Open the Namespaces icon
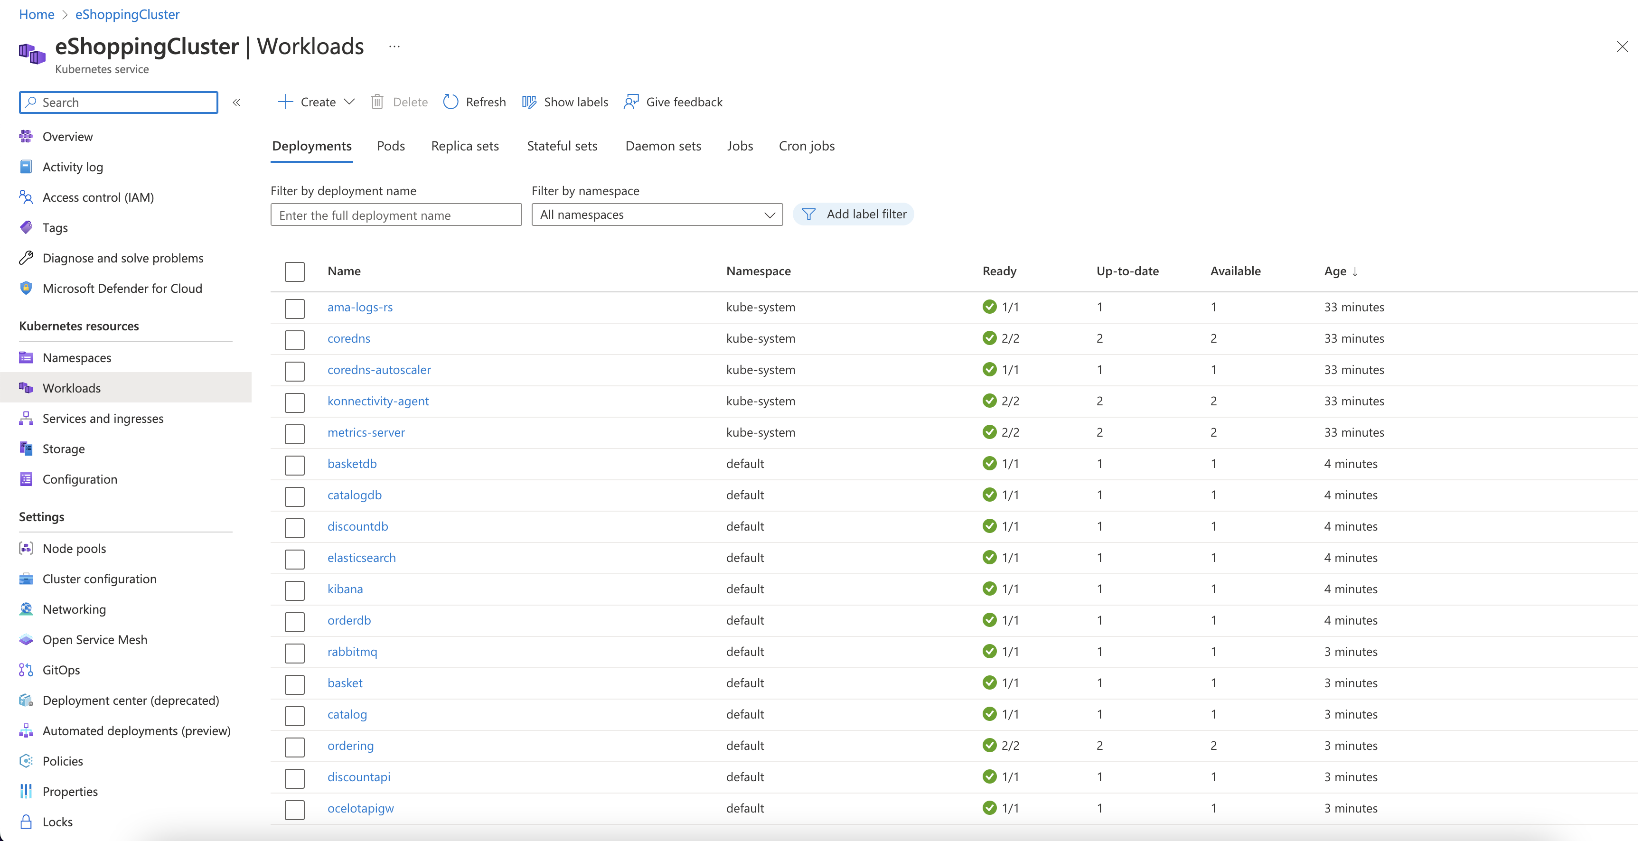This screenshot has width=1652, height=841. (x=26, y=358)
